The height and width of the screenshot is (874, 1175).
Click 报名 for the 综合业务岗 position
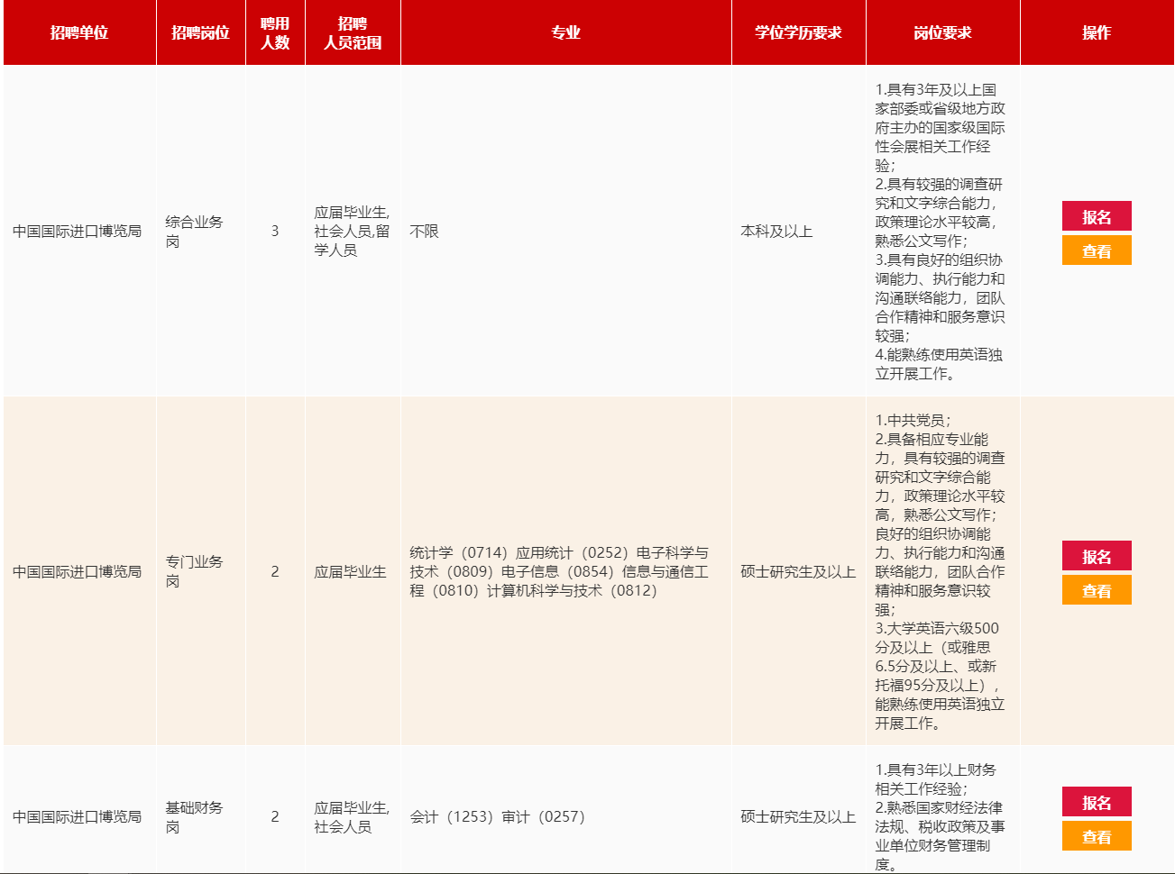(1097, 216)
